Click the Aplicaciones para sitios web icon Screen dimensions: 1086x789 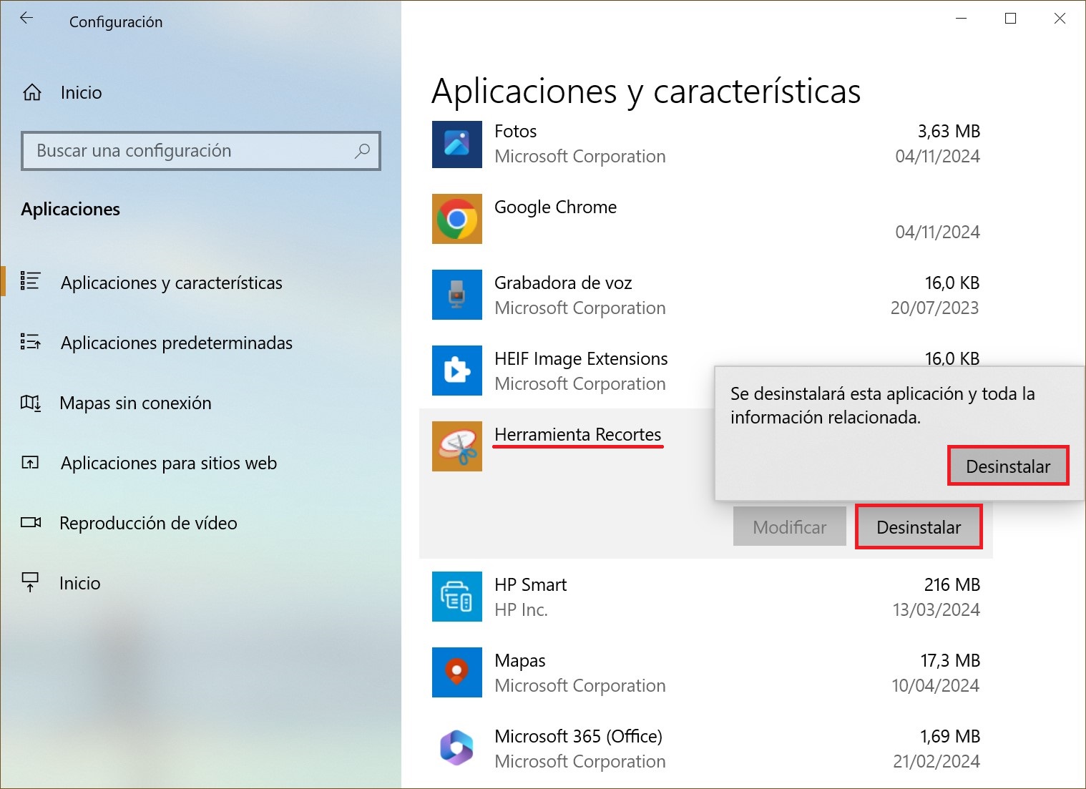tap(30, 463)
